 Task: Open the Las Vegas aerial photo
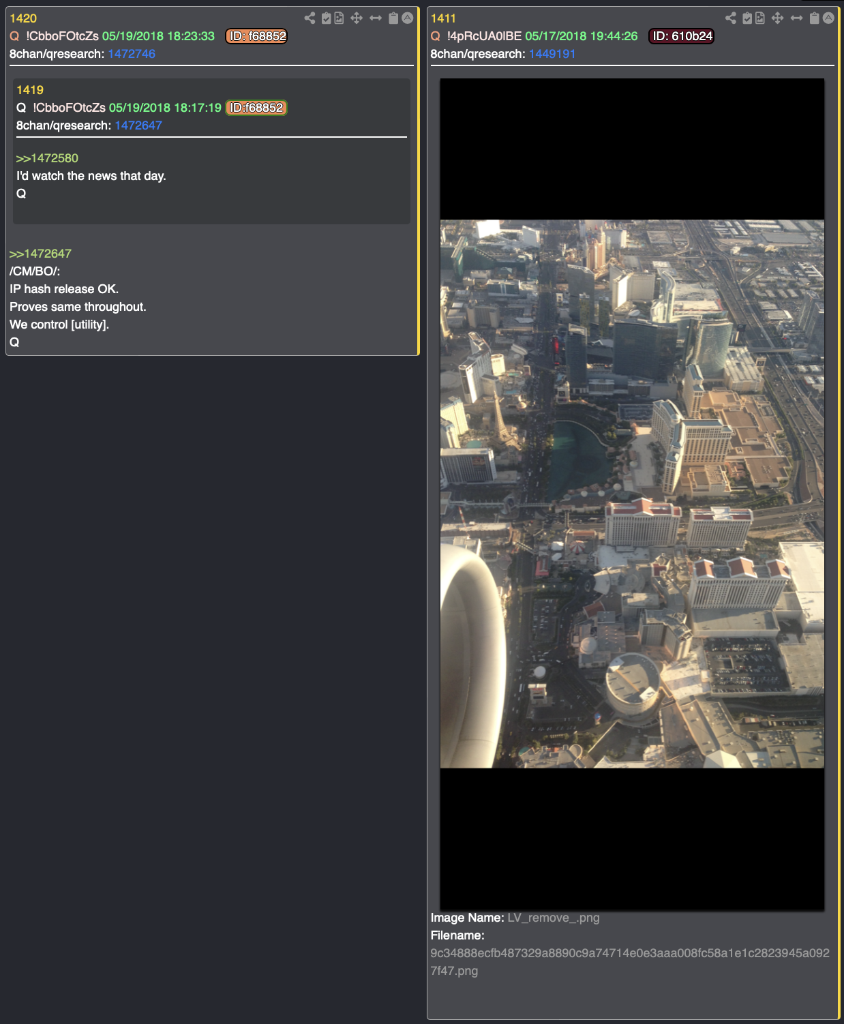pos(632,494)
